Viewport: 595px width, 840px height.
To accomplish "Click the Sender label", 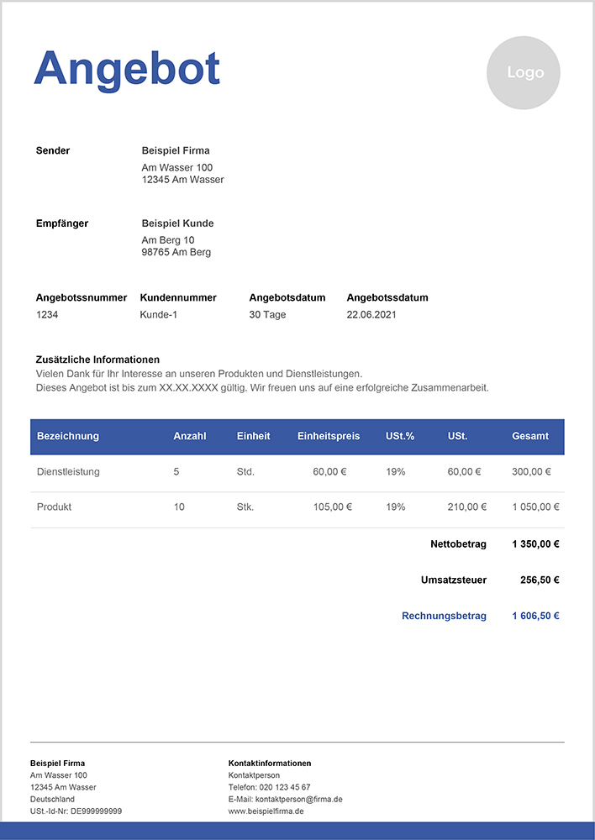I will tap(53, 151).
